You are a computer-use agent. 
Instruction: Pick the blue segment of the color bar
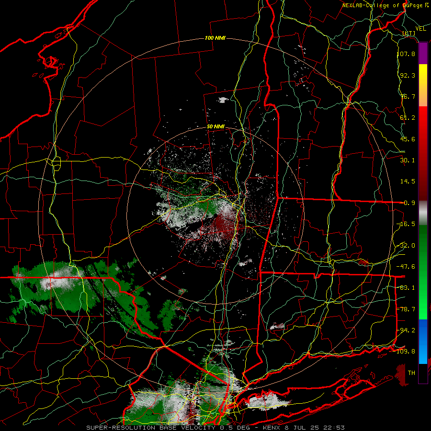click(423, 341)
